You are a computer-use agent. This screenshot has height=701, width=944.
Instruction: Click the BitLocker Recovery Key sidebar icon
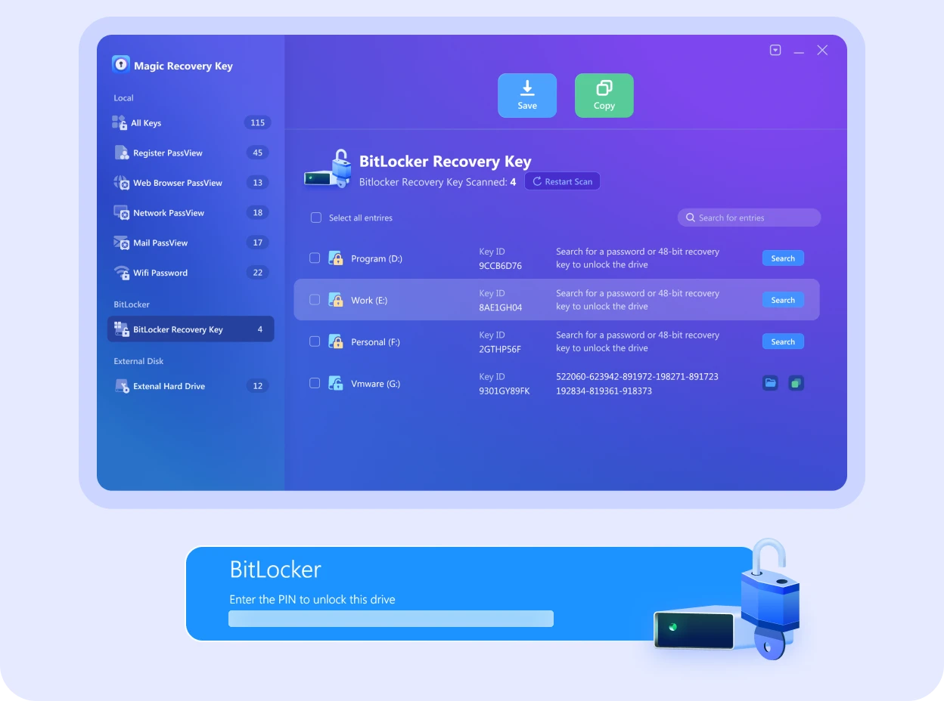point(122,329)
